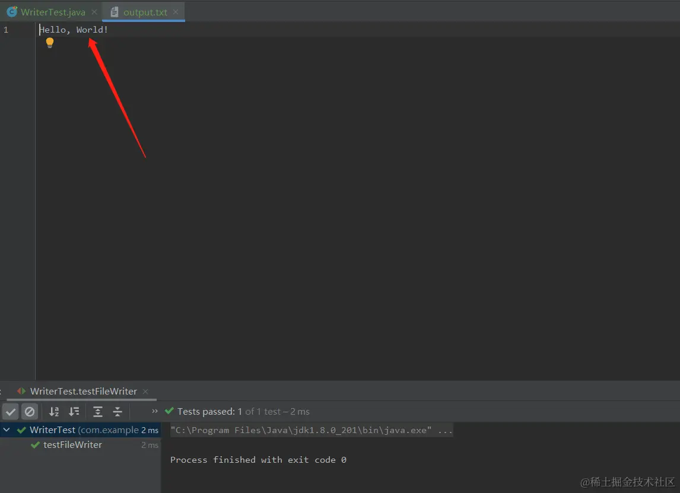Click the Tests passed: 1 status text
This screenshot has width=680, height=493.
pos(209,412)
